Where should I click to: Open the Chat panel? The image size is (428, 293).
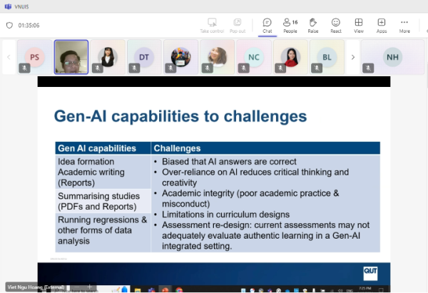tap(267, 25)
